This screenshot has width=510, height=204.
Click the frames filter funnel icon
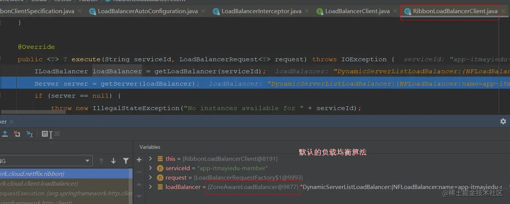coord(126,161)
